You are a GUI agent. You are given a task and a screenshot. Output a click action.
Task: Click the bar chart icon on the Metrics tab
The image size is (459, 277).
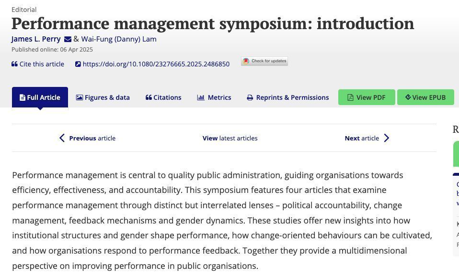coord(201,97)
